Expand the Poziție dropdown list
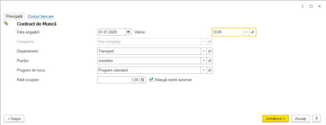 click(204, 61)
